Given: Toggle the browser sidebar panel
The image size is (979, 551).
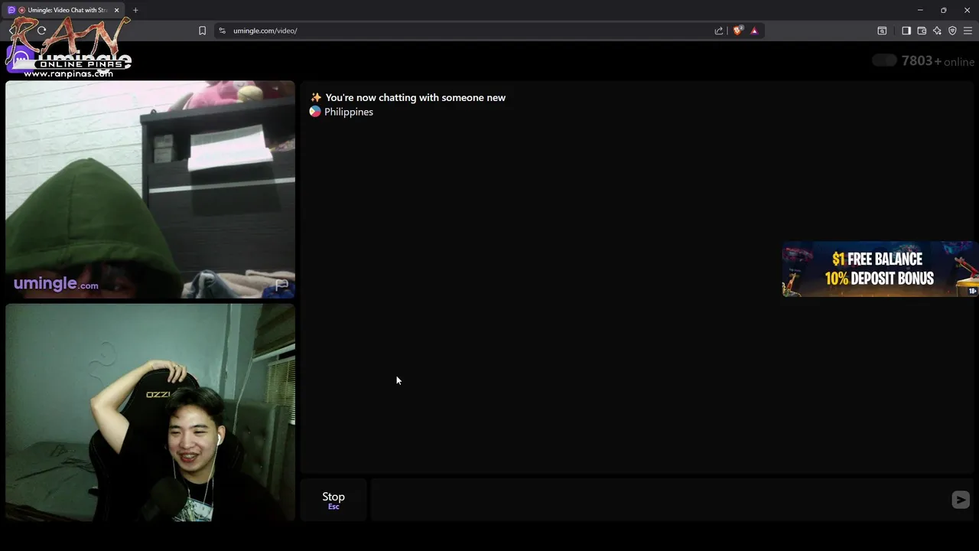Looking at the screenshot, I should [x=906, y=31].
